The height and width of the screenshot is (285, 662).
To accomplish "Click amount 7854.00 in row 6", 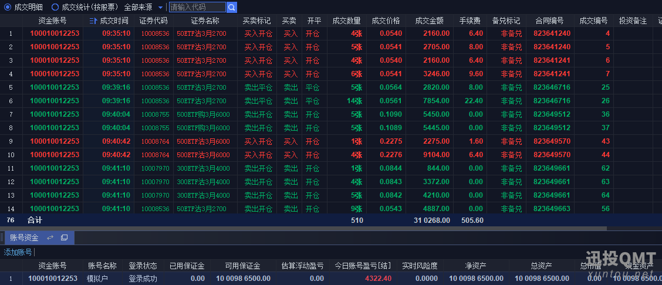I will pyautogui.click(x=437, y=101).
